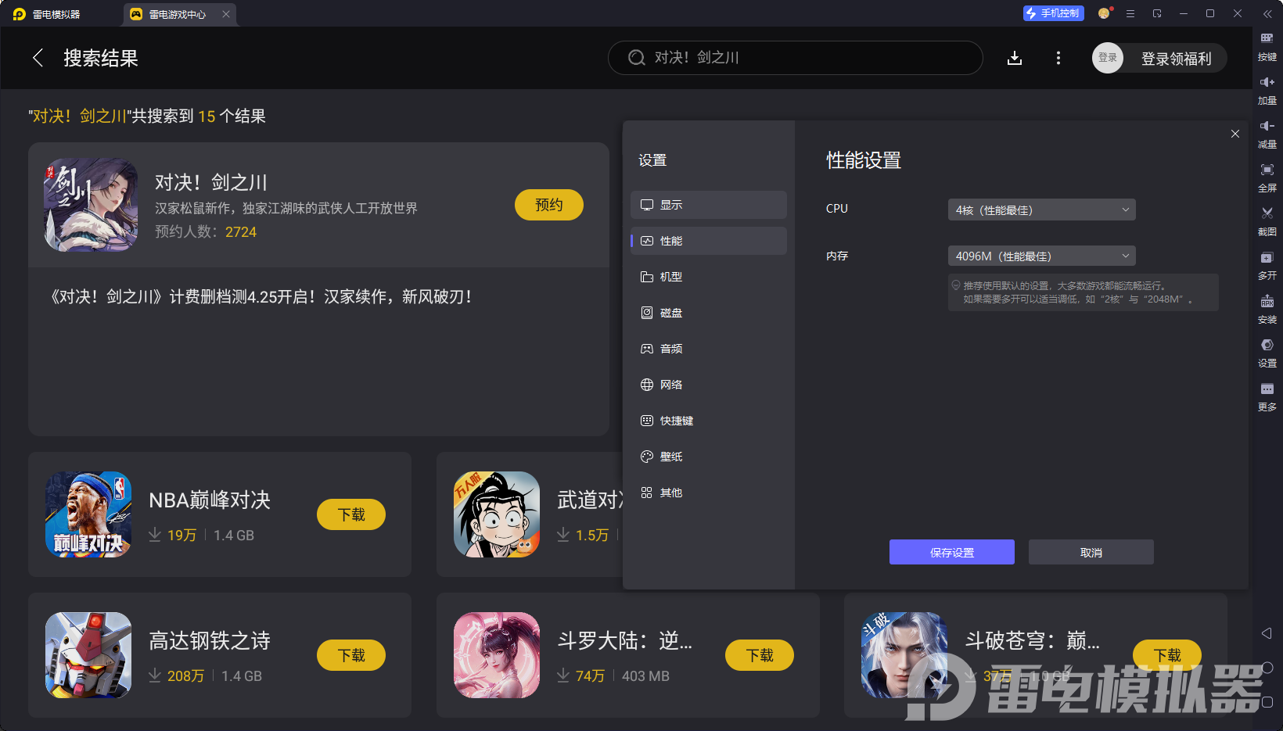Open 多开 multi-instance manager icon

click(1267, 264)
